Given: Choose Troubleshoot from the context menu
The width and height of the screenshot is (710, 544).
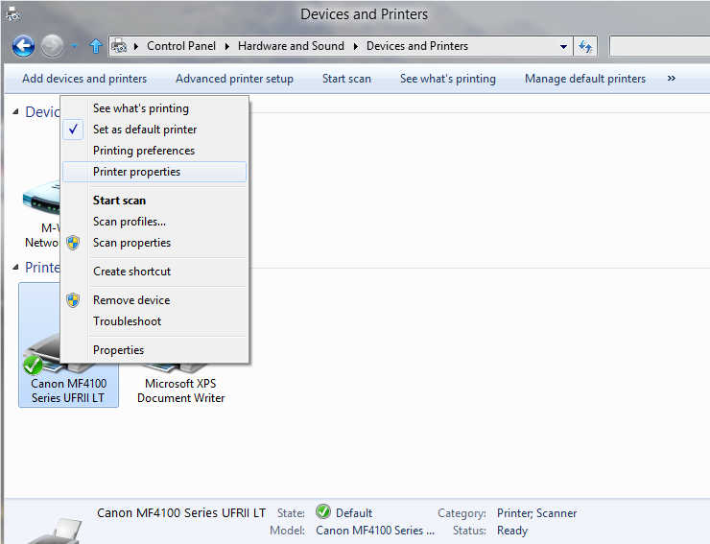Looking at the screenshot, I should coord(127,321).
